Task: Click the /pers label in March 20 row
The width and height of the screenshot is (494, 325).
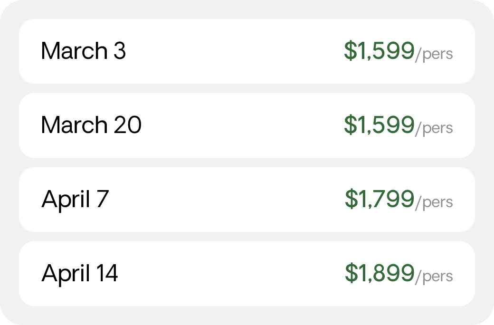Action: (x=434, y=128)
